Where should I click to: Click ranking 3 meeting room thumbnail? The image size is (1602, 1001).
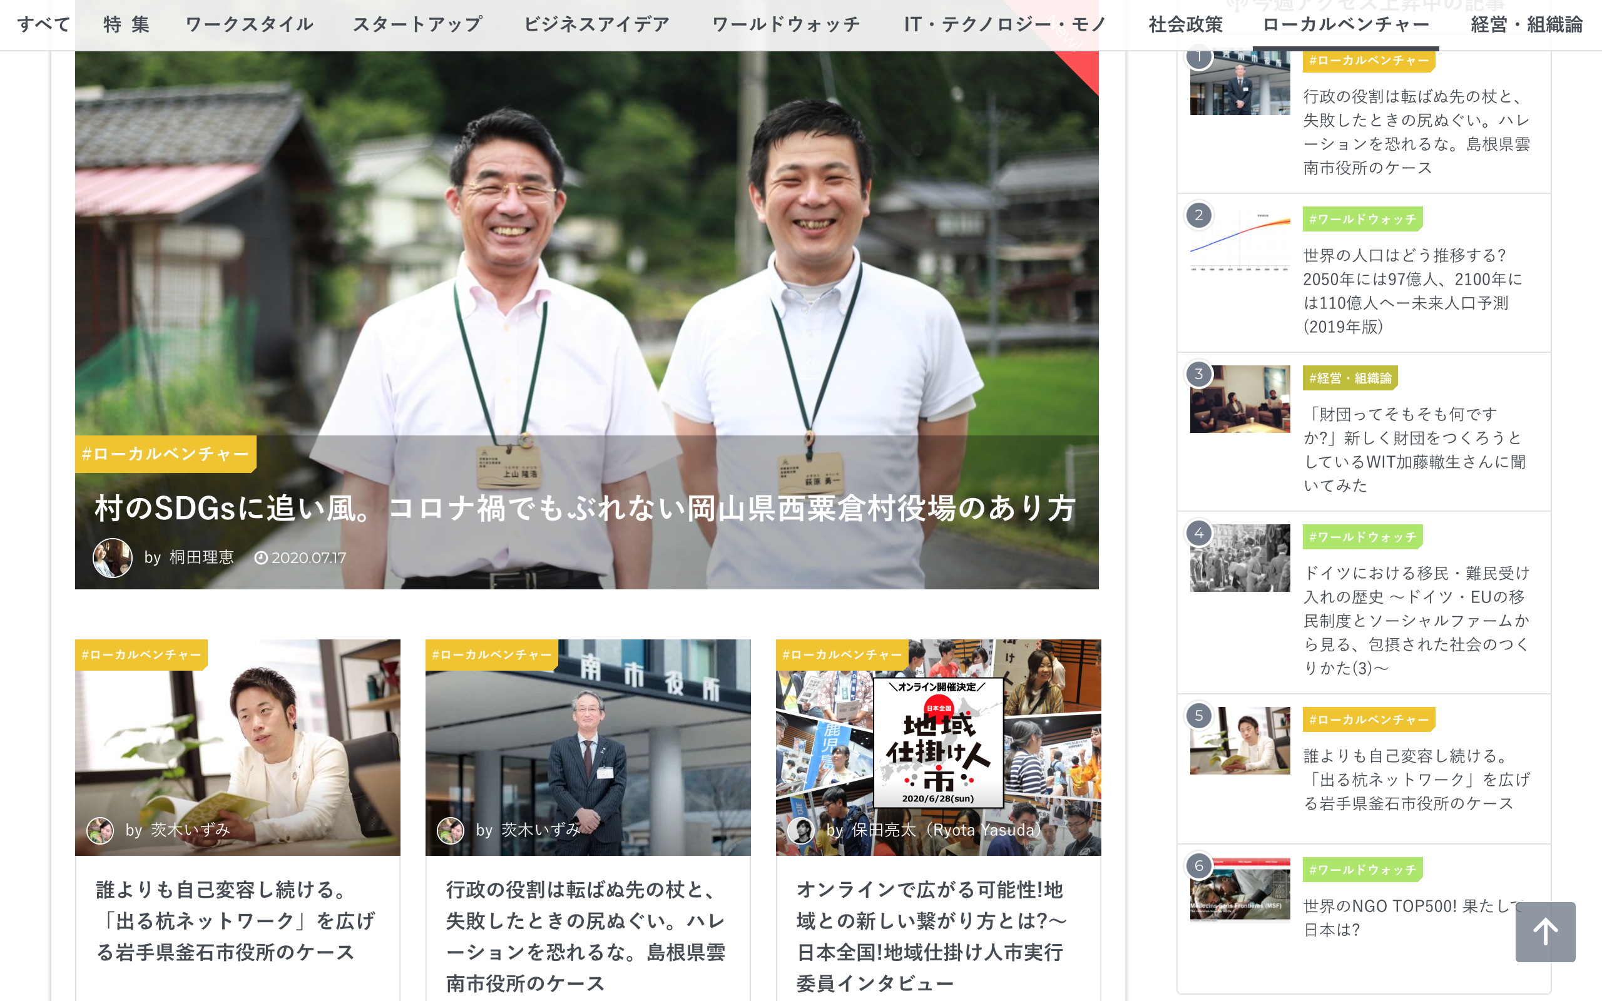(1240, 399)
